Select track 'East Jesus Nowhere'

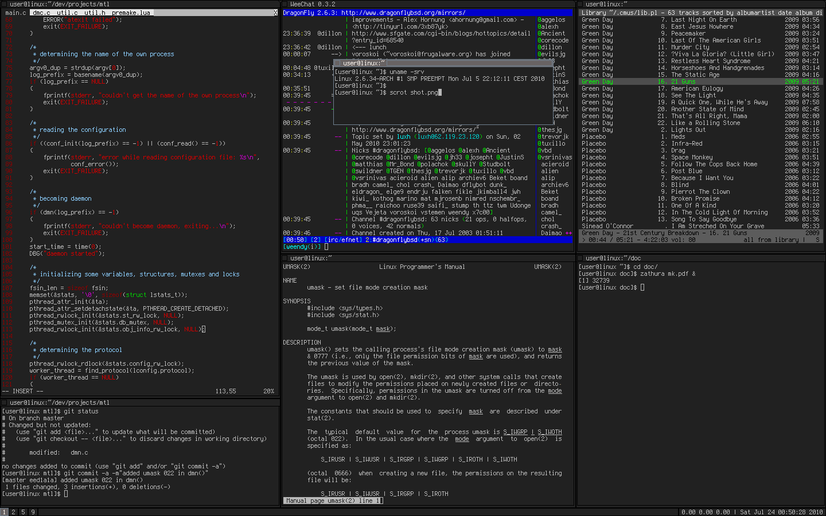(x=702, y=26)
